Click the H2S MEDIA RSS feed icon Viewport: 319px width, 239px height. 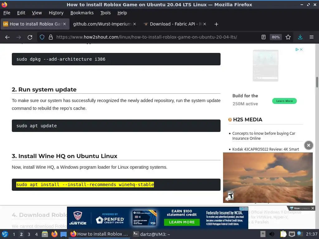pyautogui.click(x=230, y=120)
